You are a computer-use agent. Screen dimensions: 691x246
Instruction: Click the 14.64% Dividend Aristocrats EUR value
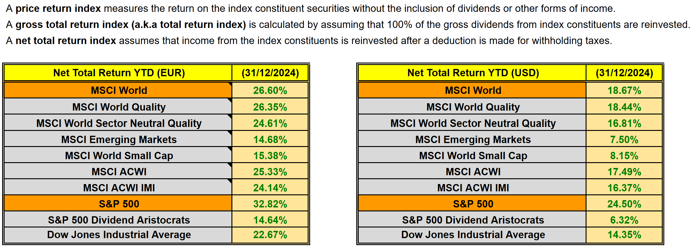point(270,220)
